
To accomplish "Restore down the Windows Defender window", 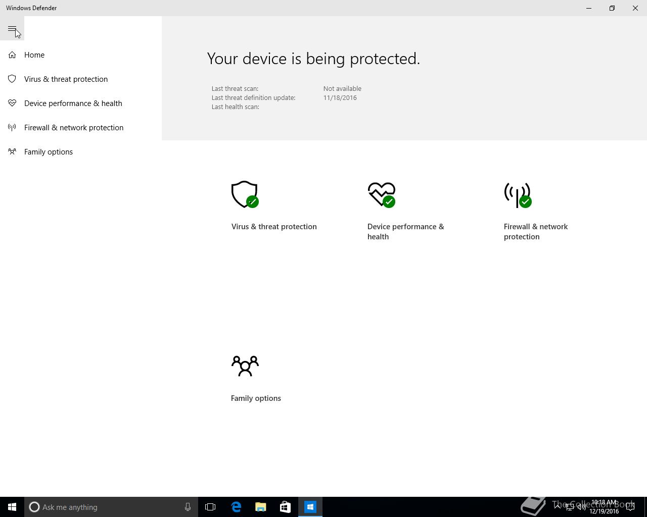I will click(612, 8).
